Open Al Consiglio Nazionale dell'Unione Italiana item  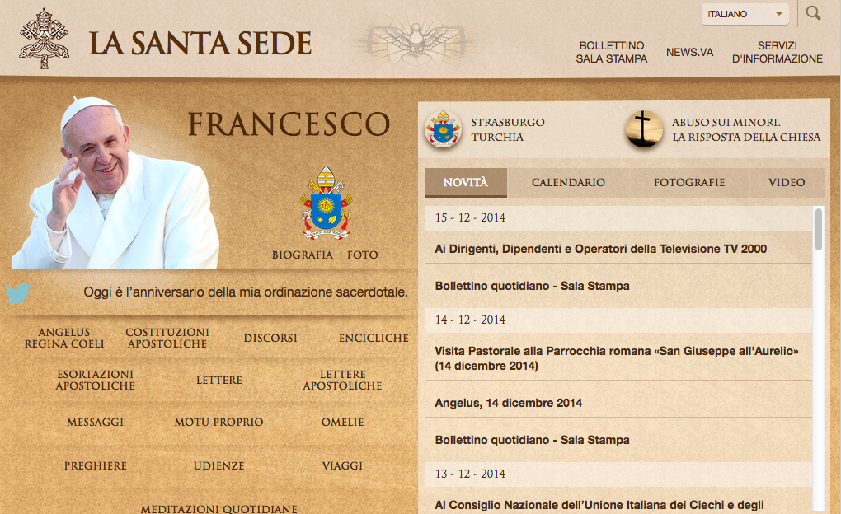tap(599, 505)
